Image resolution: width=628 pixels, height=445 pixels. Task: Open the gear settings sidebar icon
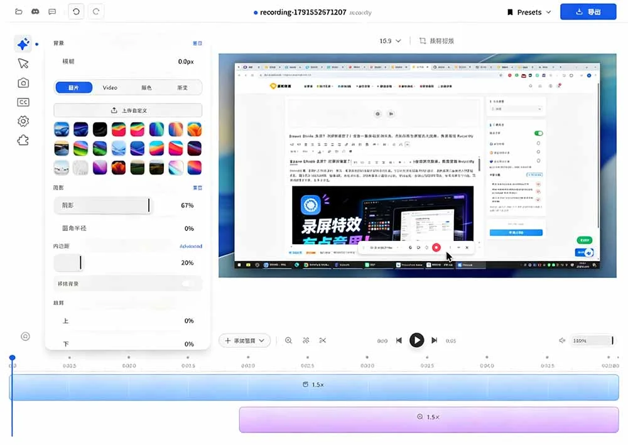click(x=23, y=121)
